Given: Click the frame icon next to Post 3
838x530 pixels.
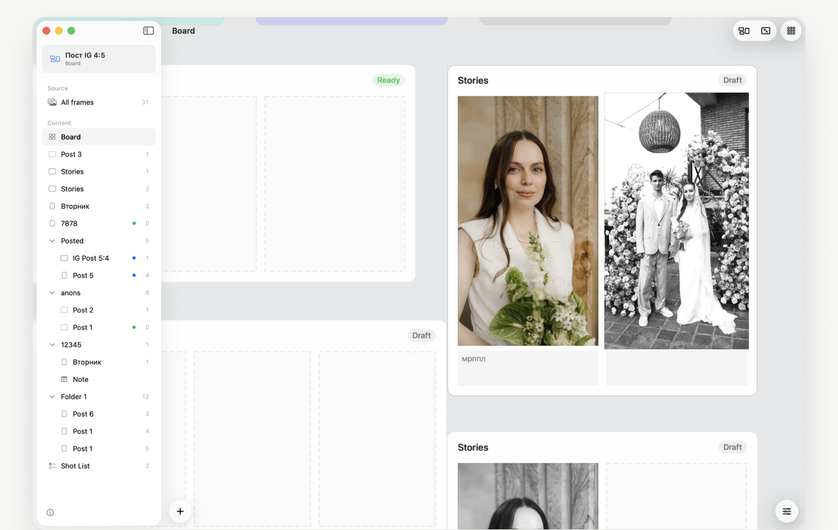Looking at the screenshot, I should [52, 155].
